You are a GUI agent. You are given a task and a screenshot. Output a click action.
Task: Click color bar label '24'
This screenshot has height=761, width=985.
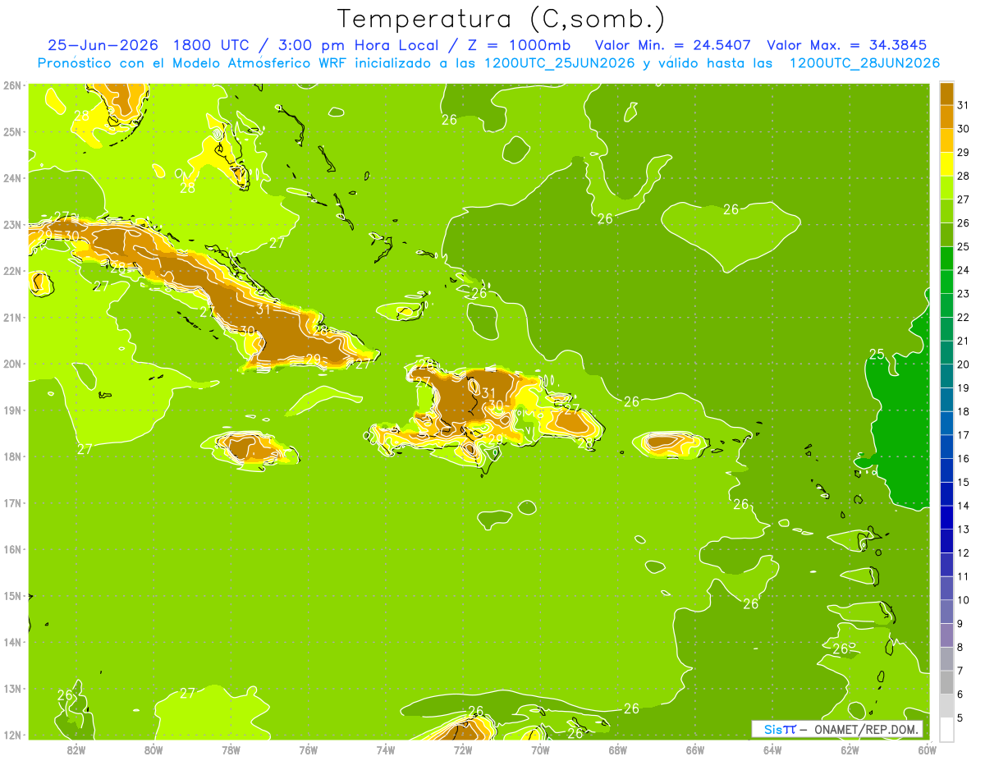point(964,270)
